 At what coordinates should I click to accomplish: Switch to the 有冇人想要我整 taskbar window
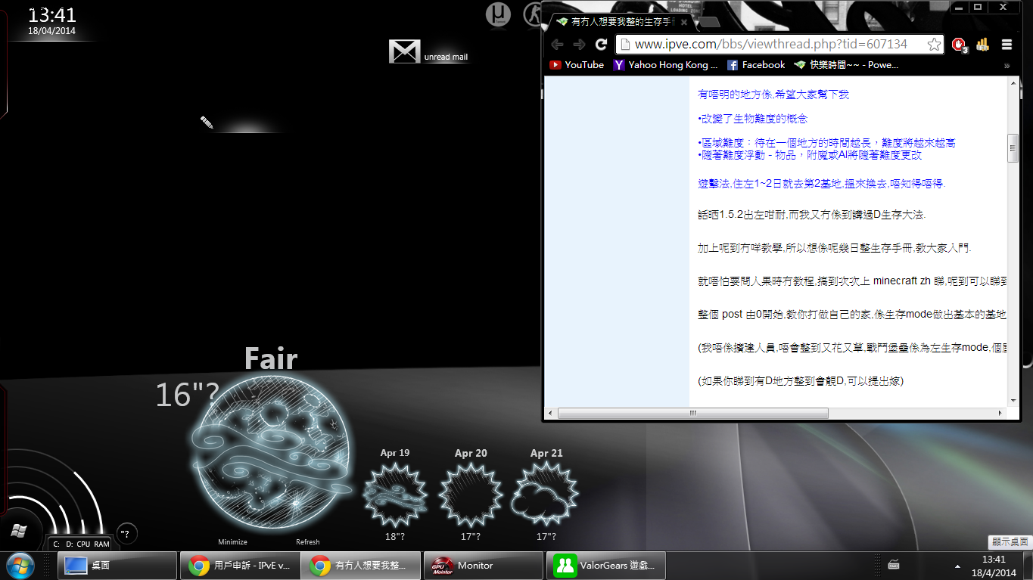(361, 565)
